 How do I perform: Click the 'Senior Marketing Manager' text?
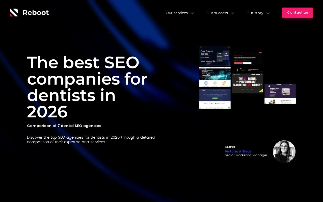tap(246, 155)
